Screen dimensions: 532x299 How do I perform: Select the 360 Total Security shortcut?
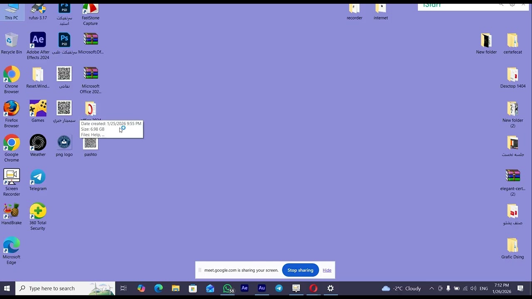[38, 216]
